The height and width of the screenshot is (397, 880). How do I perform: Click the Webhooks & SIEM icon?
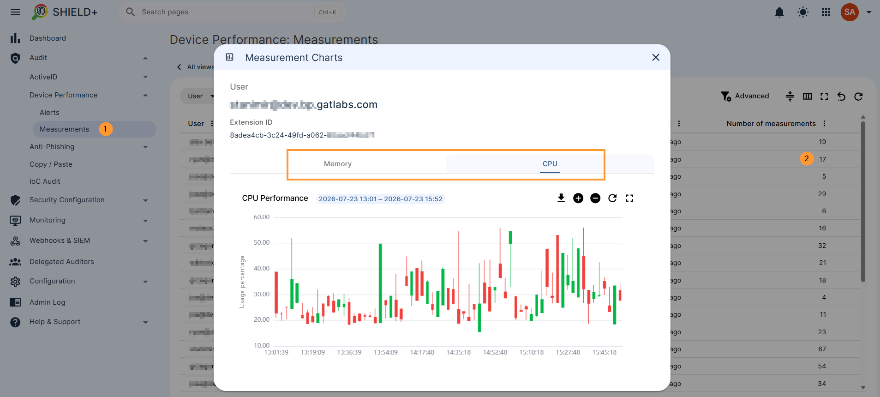tap(15, 241)
